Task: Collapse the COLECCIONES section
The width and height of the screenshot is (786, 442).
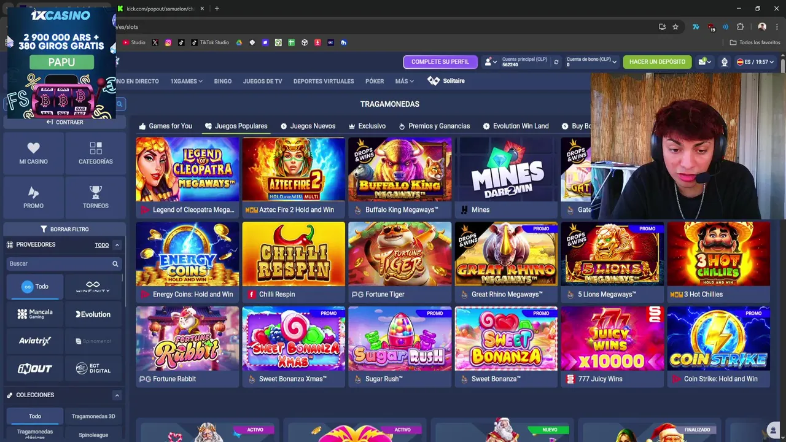Action: point(117,395)
